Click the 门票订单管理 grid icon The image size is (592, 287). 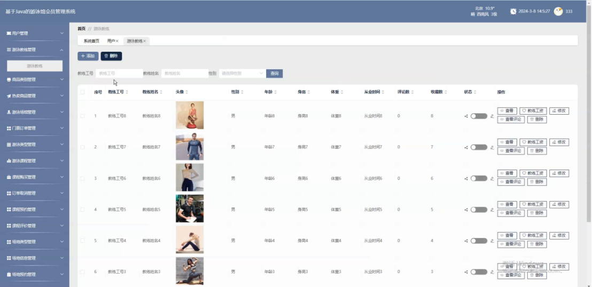click(x=9, y=129)
